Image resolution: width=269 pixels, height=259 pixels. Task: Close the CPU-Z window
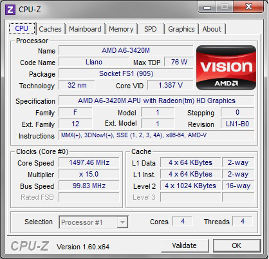point(248,7)
